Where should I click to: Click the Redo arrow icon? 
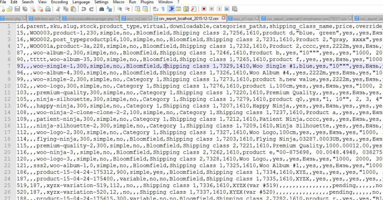tap(91, 9)
